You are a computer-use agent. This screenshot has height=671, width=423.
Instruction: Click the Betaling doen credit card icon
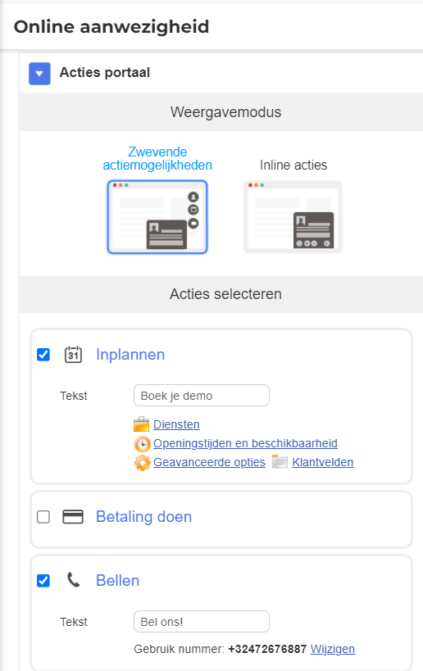[73, 517]
